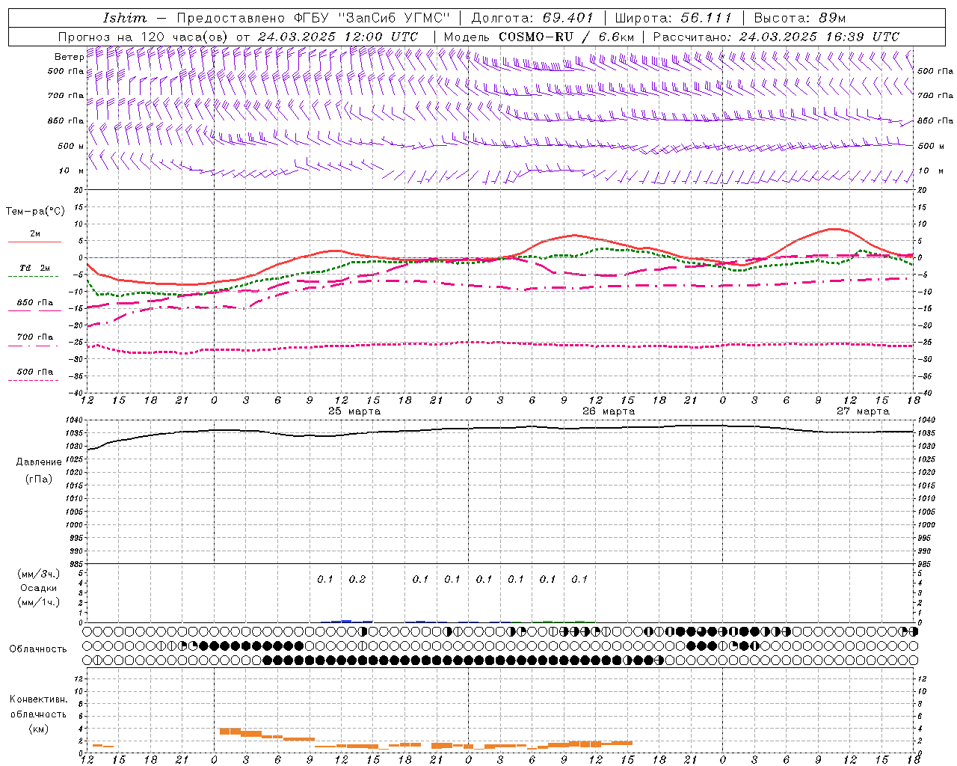
Task: Click the (мм/1ч.) precipitation unit label
Action: 39,602
